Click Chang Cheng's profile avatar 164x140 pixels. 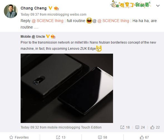(x=11, y=11)
